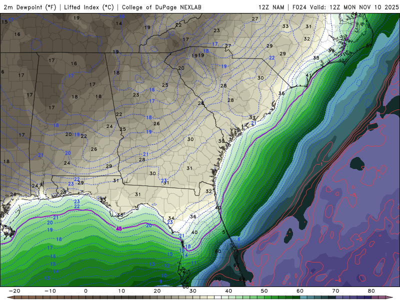Click the black '14' dewpoint value
Screen dimensions: 400x300
pos(119,23)
